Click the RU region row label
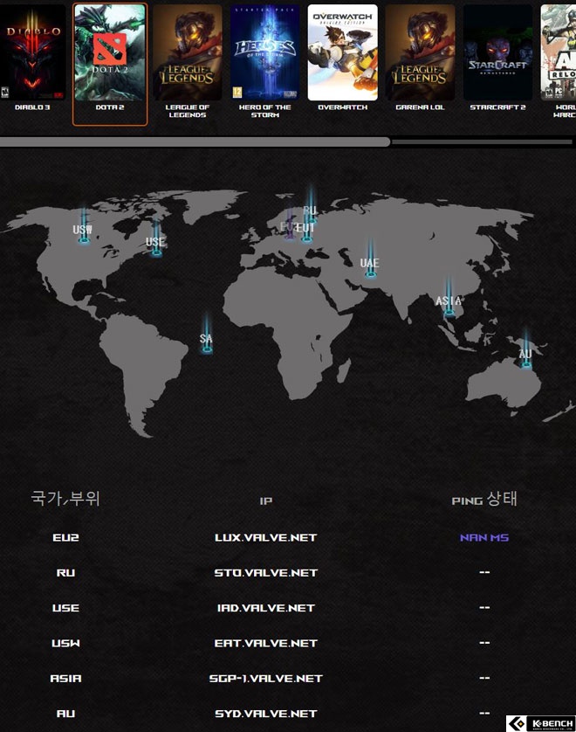The height and width of the screenshot is (732, 576). pos(65,573)
